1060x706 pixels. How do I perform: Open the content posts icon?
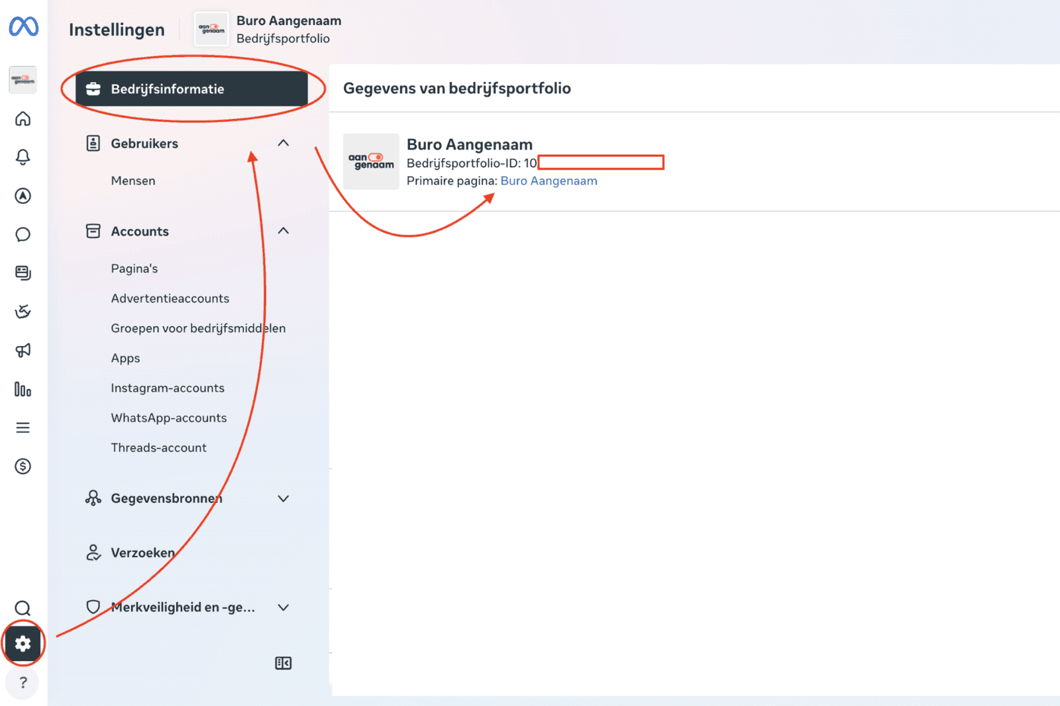click(23, 273)
